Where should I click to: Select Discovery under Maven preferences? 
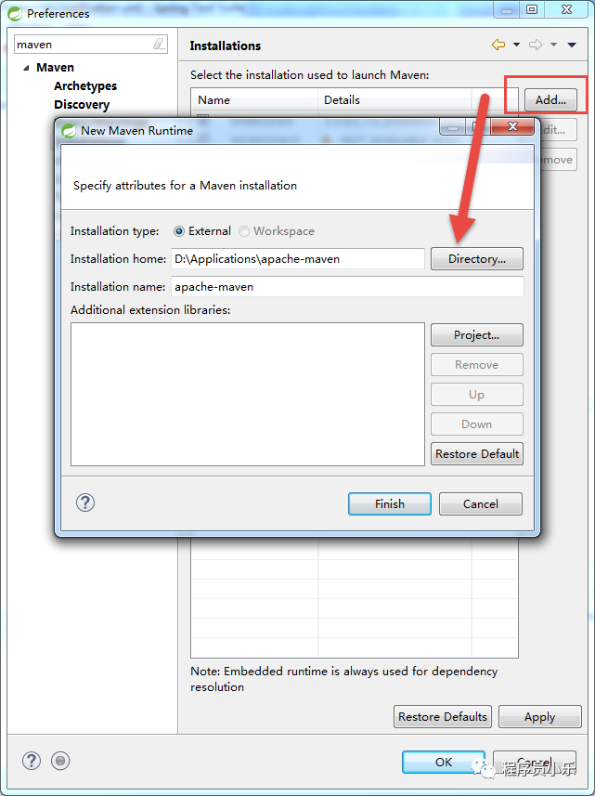coord(82,105)
